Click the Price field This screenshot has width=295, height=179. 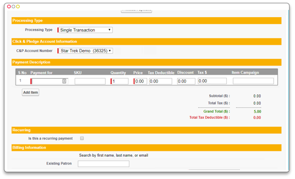[141, 81]
